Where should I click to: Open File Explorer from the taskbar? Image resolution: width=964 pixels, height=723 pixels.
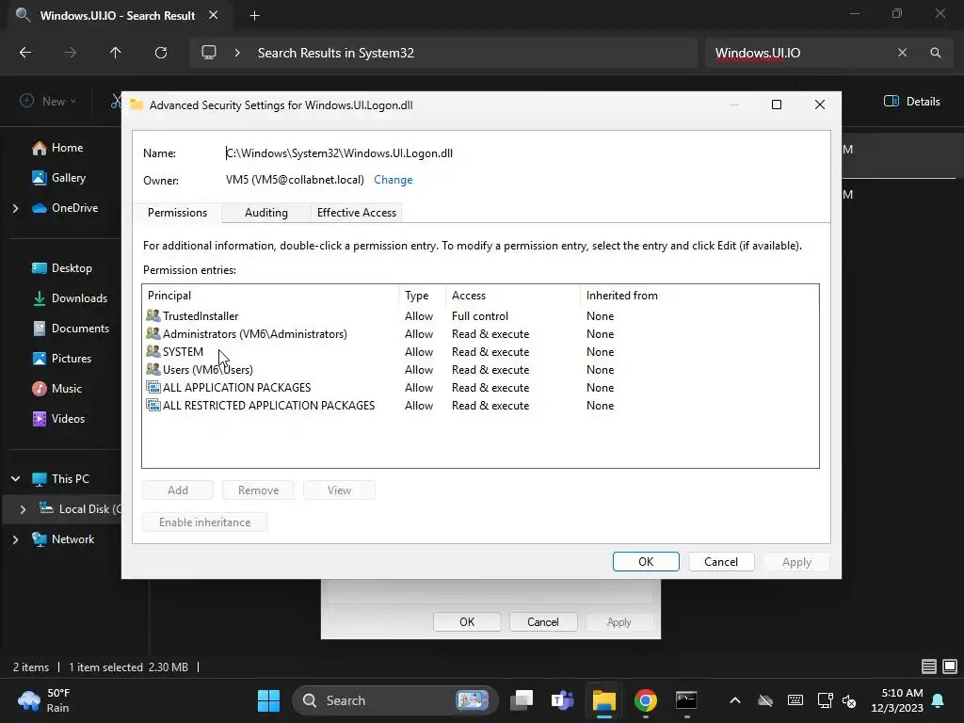603,700
